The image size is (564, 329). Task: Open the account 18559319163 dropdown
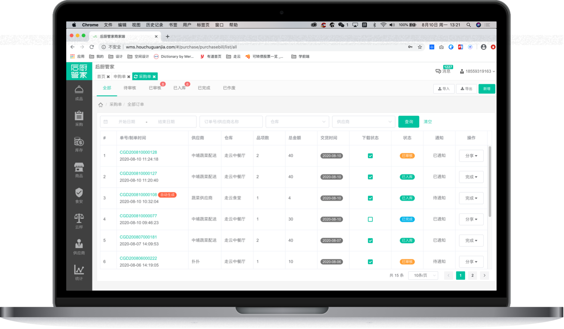[x=477, y=71]
